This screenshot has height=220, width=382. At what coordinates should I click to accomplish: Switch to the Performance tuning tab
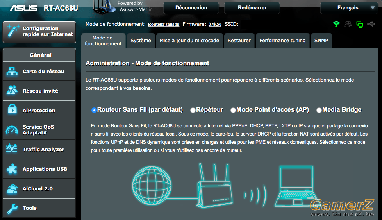tap(282, 41)
